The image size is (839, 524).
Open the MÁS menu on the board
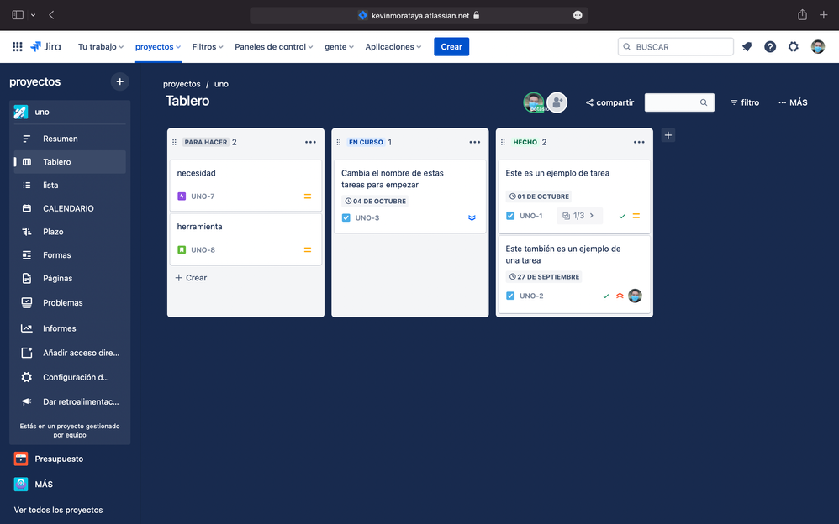coord(793,102)
